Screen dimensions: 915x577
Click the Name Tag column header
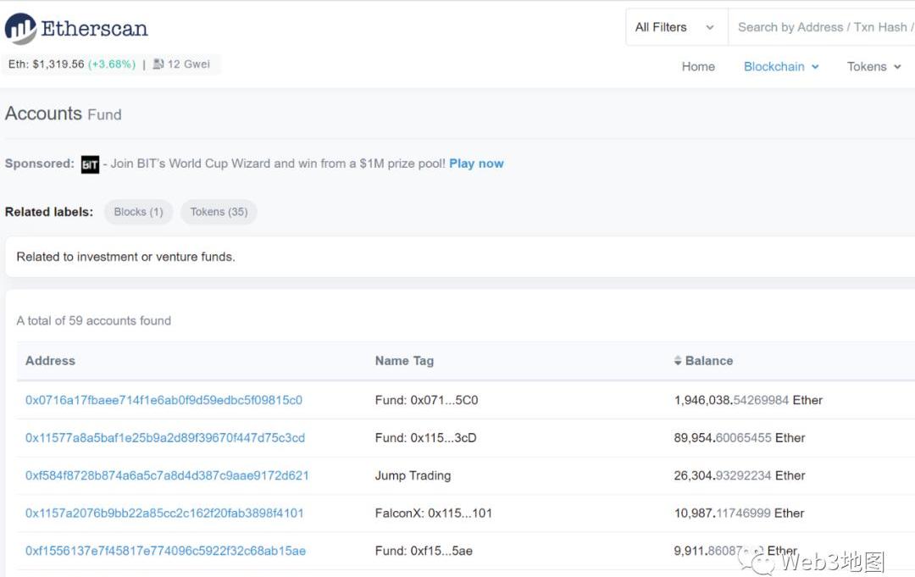(404, 361)
